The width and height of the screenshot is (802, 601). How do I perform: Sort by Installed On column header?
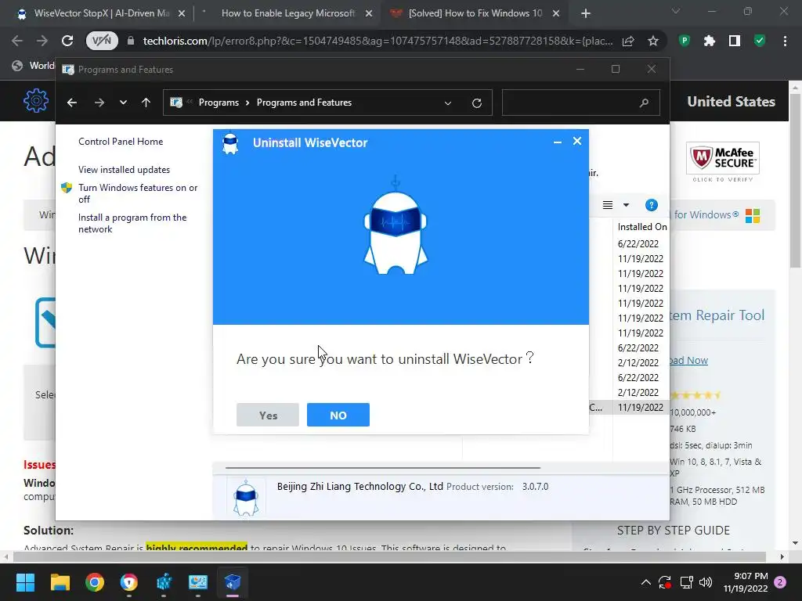642,226
